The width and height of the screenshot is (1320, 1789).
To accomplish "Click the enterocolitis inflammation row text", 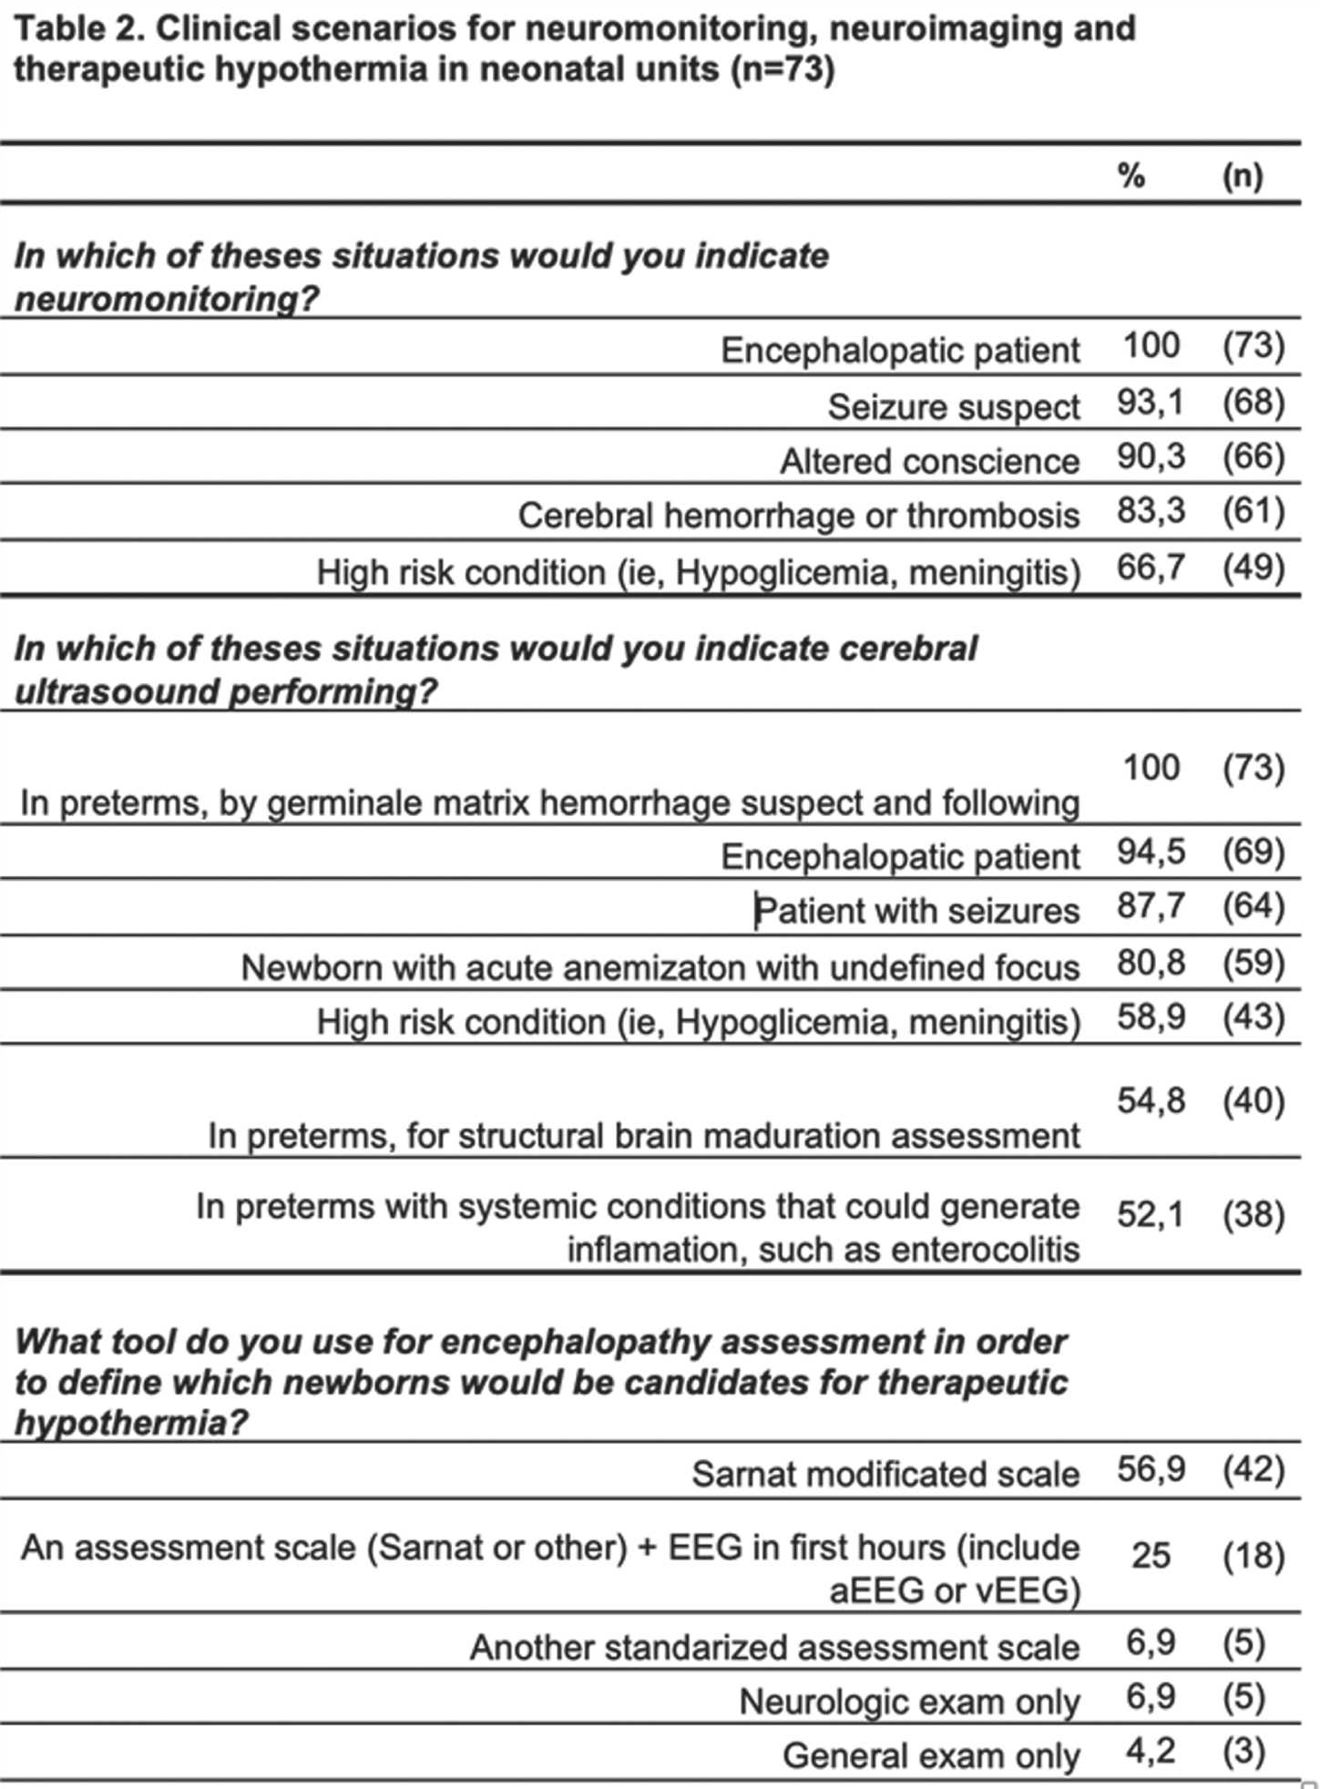I will (x=638, y=1227).
